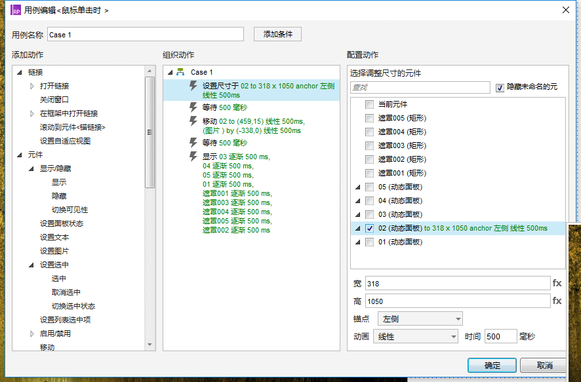This screenshot has height=382, width=581.
Task: Select 关闭窗口 action
Action: coord(54,100)
